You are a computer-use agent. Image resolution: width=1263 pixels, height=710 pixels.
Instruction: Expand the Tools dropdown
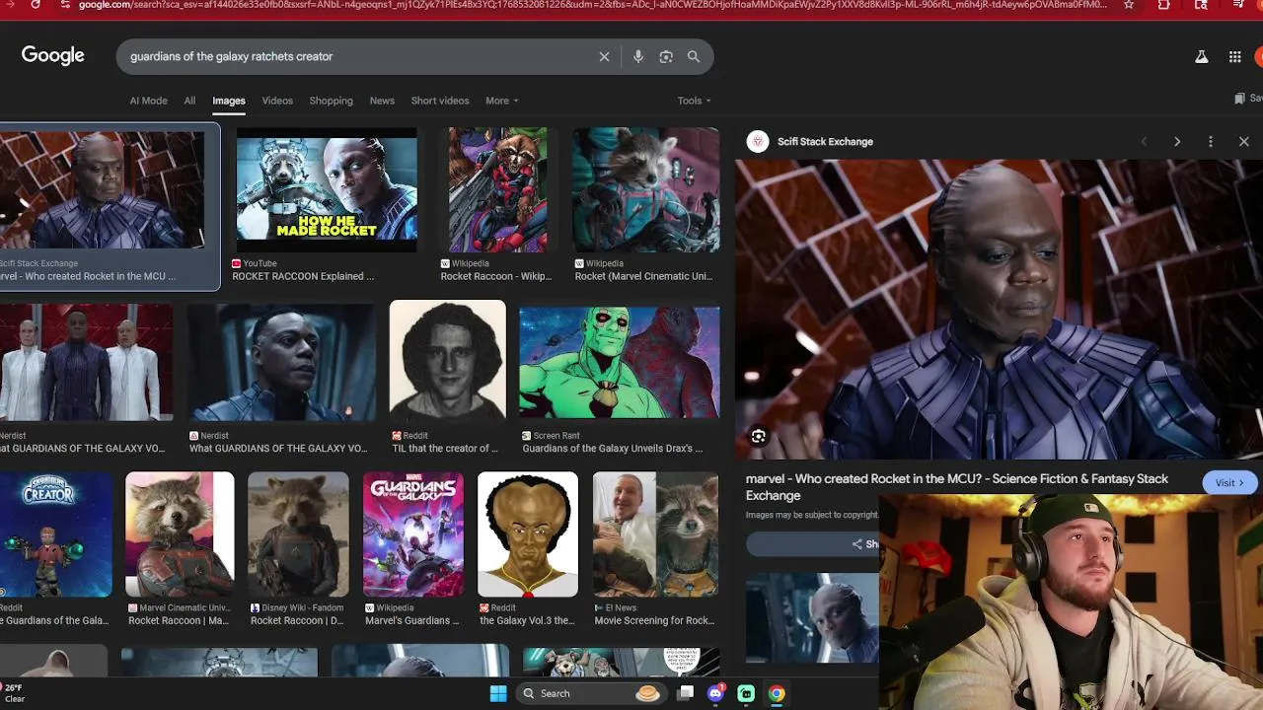coord(694,101)
